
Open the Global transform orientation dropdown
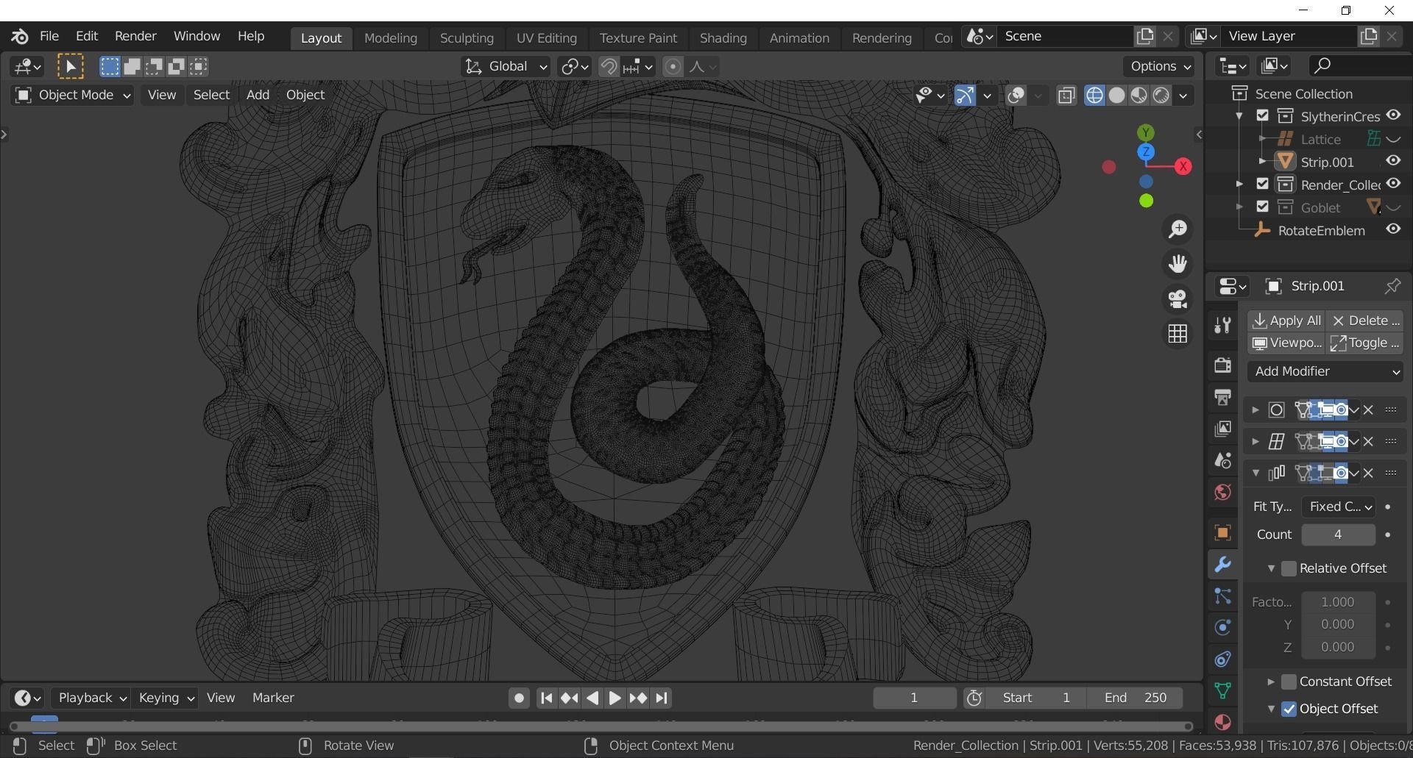(x=506, y=67)
